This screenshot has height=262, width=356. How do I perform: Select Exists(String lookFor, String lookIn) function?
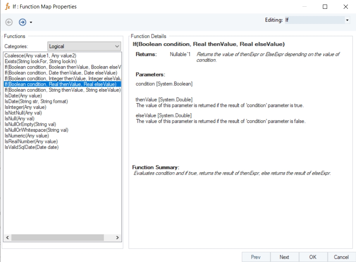41,61
